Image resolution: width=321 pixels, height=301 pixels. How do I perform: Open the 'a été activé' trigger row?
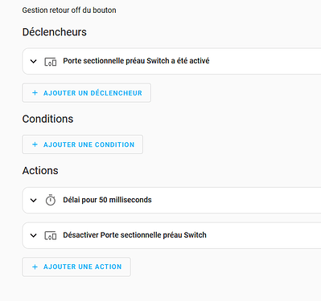[171, 61]
